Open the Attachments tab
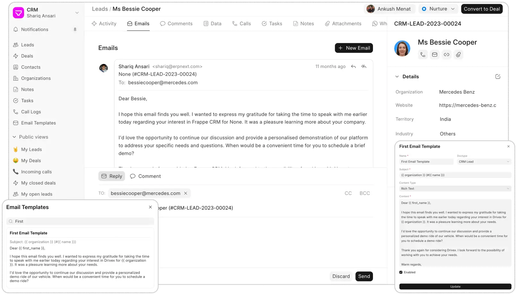This screenshot has width=517, height=295. [x=343, y=24]
